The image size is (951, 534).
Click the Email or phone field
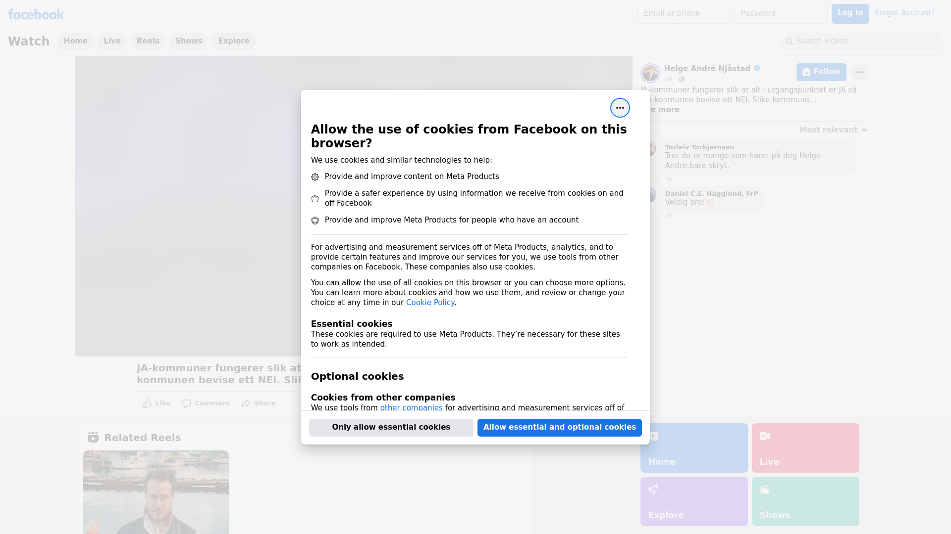(684, 13)
